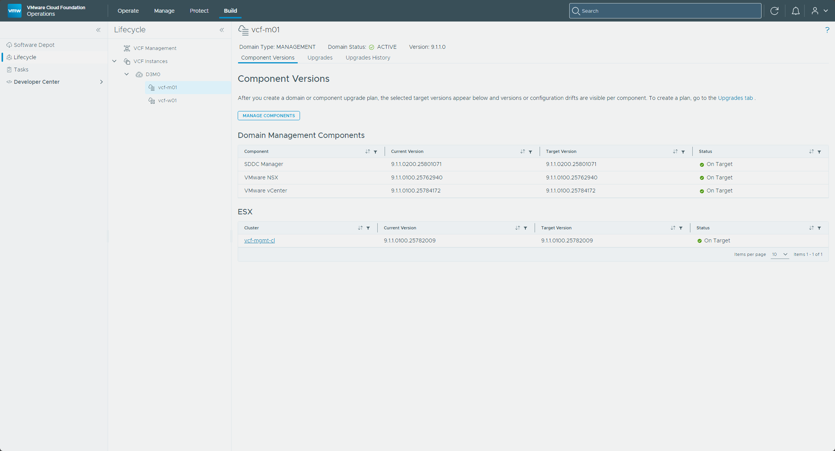Click the refresh icon in top bar

click(x=774, y=11)
